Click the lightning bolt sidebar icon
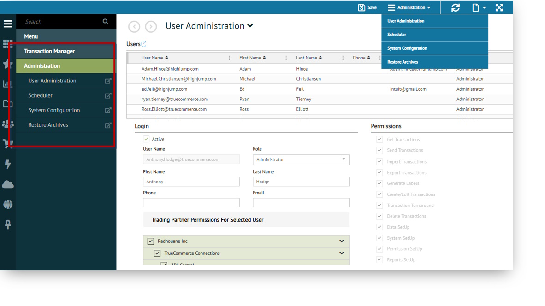The width and height of the screenshot is (545, 306). [x=8, y=164]
